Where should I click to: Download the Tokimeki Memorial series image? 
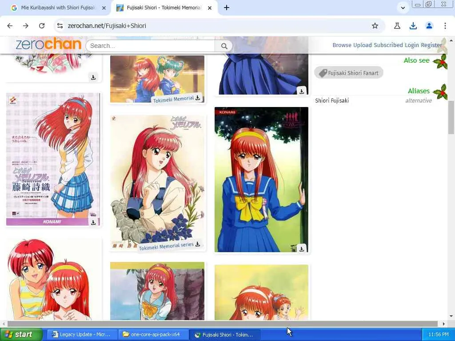[x=198, y=244]
